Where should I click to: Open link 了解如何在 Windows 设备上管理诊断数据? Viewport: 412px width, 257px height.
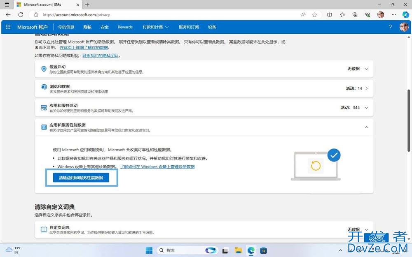click(x=157, y=167)
